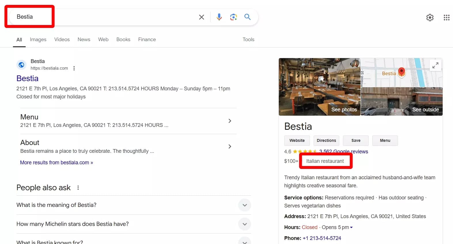Expand the map with the fullscreen icon
453x244 pixels.
click(435, 65)
